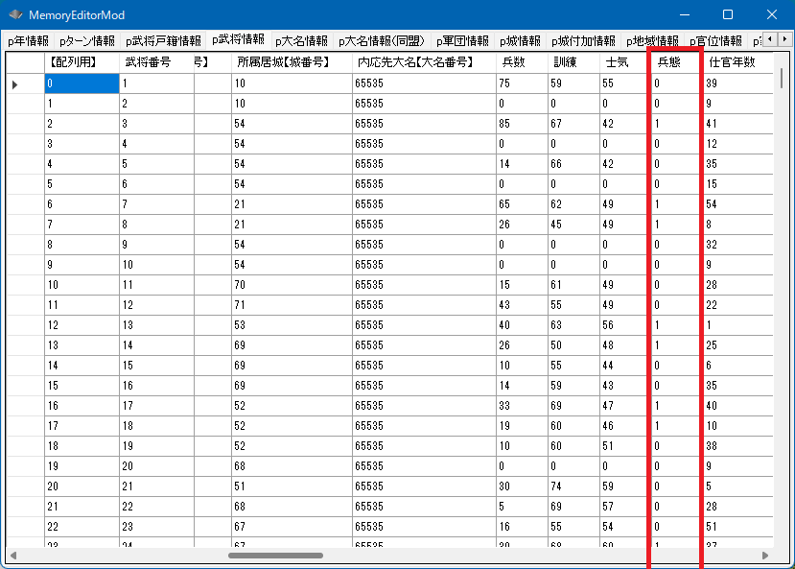Maximize the MemoryEditorMod window
This screenshot has height=569, width=795.
coord(728,15)
